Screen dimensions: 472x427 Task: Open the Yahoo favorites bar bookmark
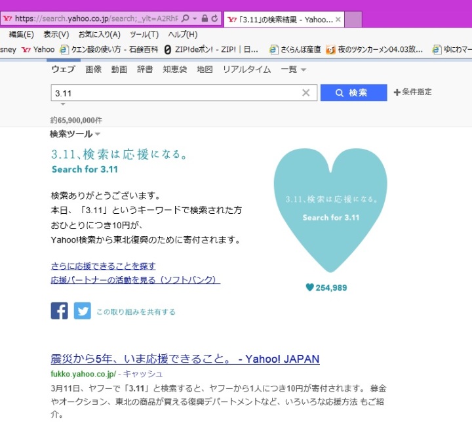38,49
